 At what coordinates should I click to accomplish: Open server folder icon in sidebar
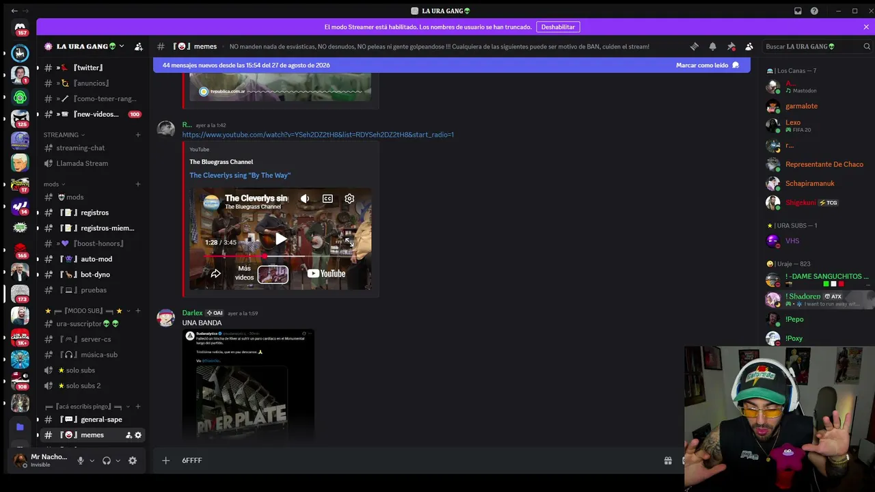(20, 427)
